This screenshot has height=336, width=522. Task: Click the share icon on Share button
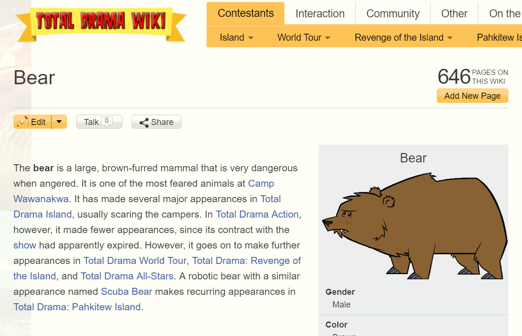click(x=144, y=122)
